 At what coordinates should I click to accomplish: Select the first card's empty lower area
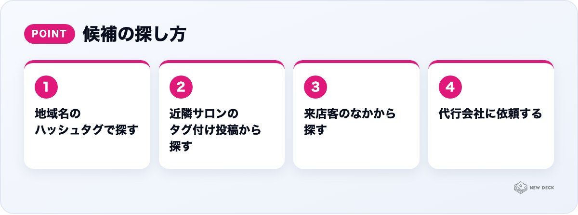click(x=87, y=153)
